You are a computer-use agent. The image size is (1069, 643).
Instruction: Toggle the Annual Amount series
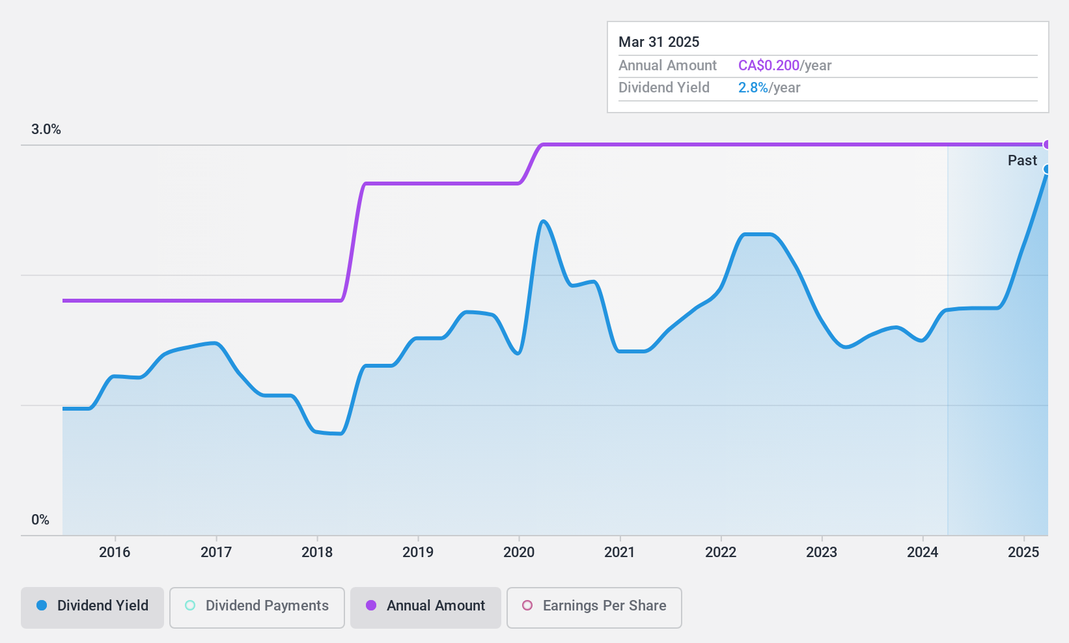click(426, 608)
